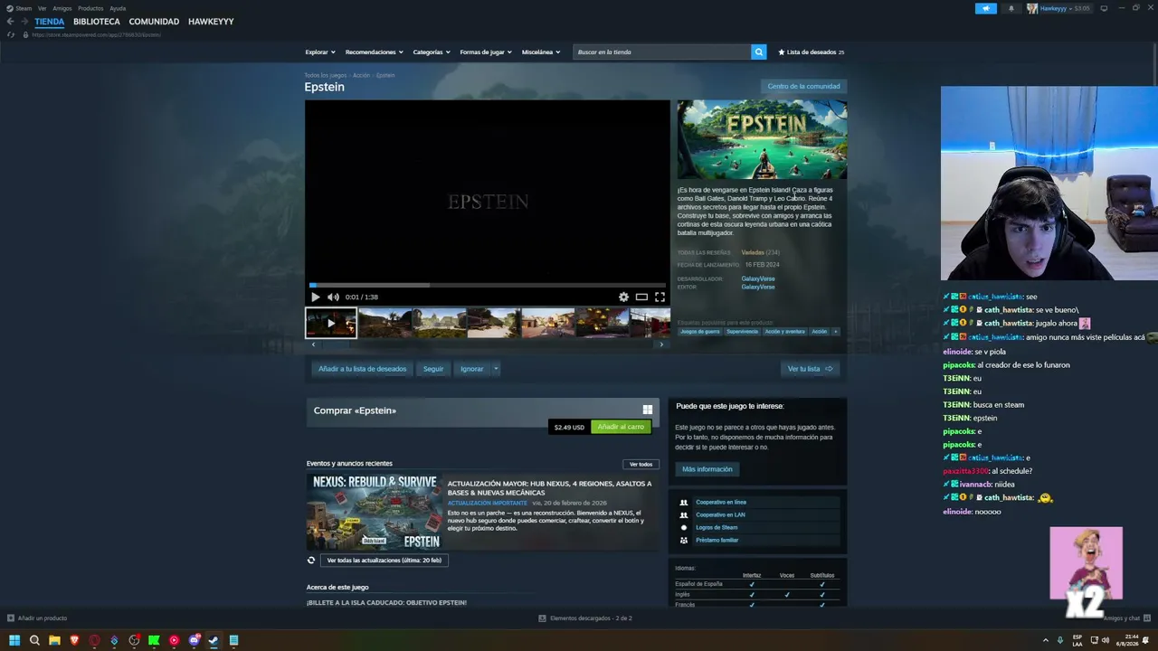
Task: Click 'Ver todos' events button
Action: pos(641,465)
